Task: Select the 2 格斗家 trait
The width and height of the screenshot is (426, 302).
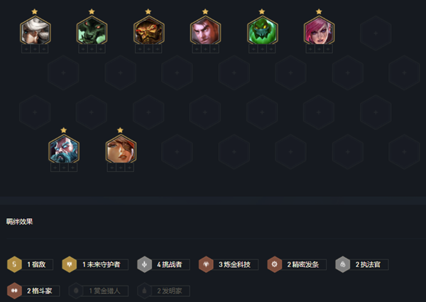Action: pyautogui.click(x=33, y=291)
